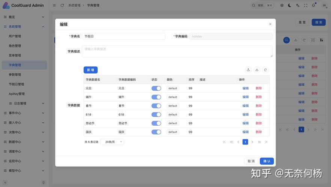Click the background table refresh icon
The width and height of the screenshot is (331, 187).
click(x=304, y=40)
